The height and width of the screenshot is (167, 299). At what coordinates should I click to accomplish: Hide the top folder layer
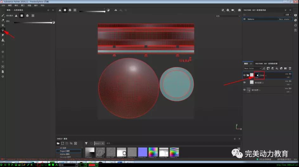point(244,75)
